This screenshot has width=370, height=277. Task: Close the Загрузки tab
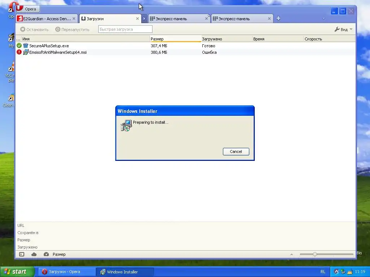pos(137,19)
